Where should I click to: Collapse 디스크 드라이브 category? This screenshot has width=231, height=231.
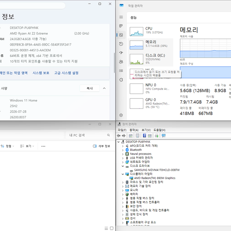[x=123, y=166]
